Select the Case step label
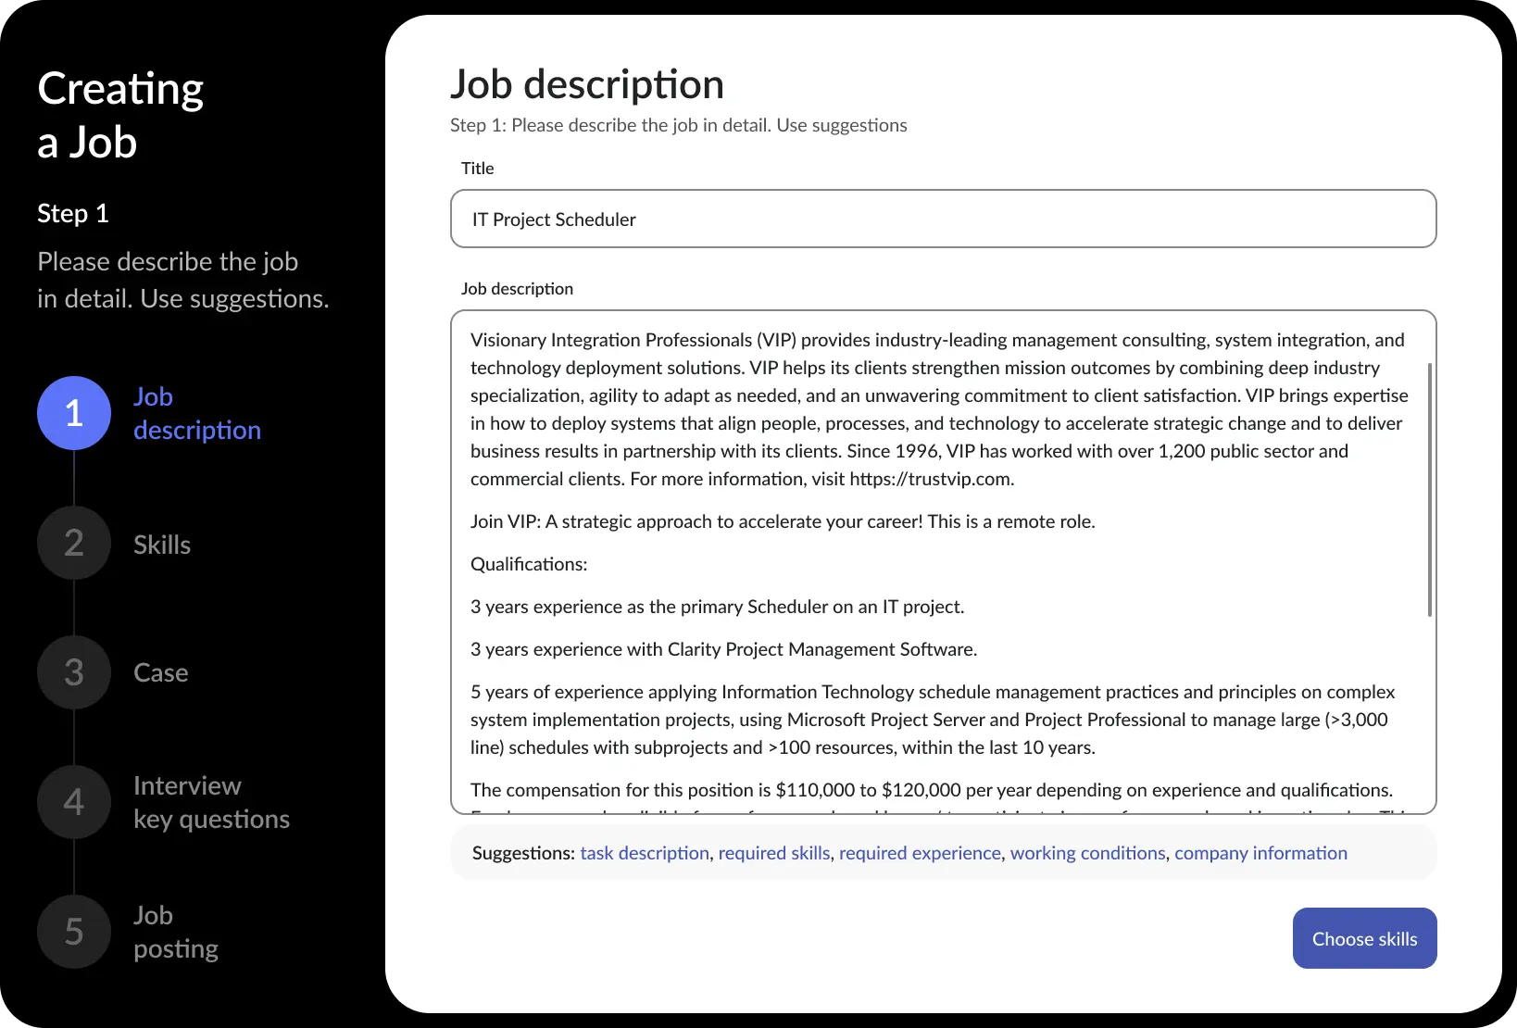 [159, 672]
